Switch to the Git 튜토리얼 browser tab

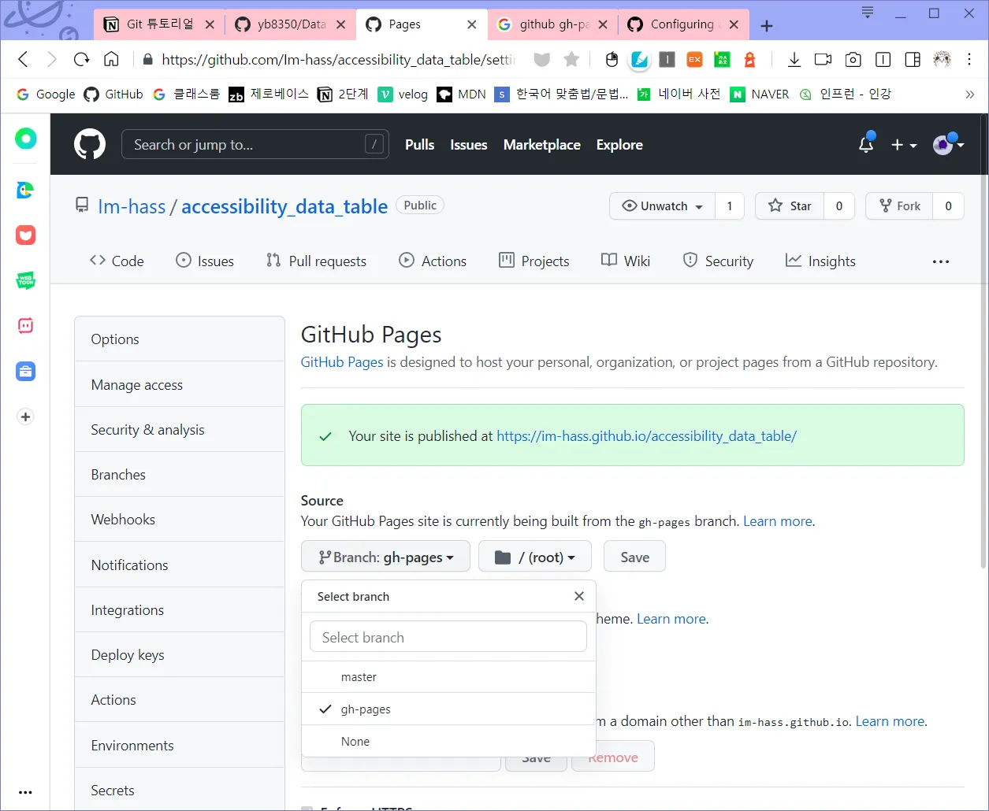coord(160,24)
